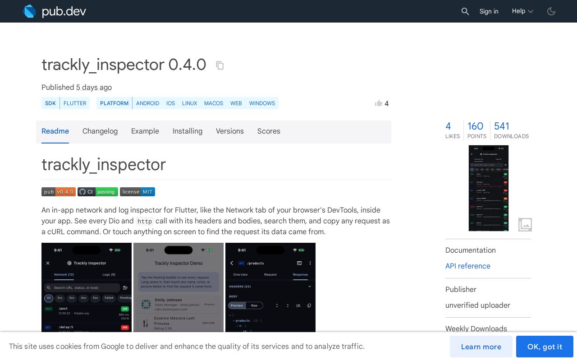
Task: Open the Example tab
Action: coord(145,131)
